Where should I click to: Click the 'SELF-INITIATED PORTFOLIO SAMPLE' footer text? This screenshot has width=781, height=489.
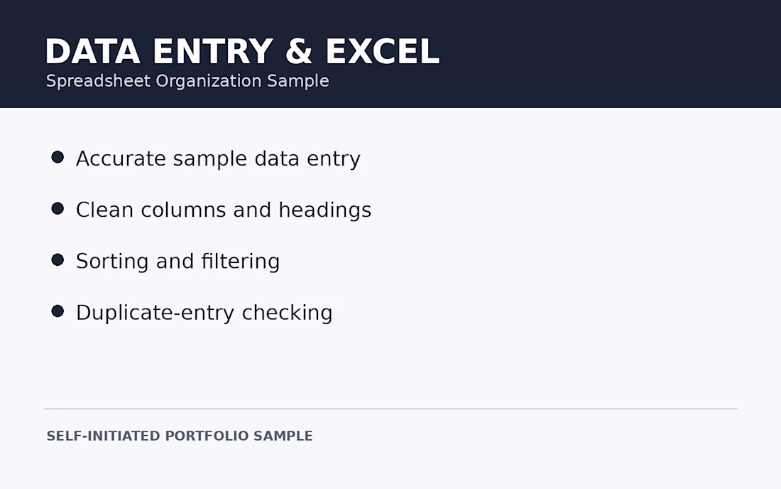tap(180, 436)
